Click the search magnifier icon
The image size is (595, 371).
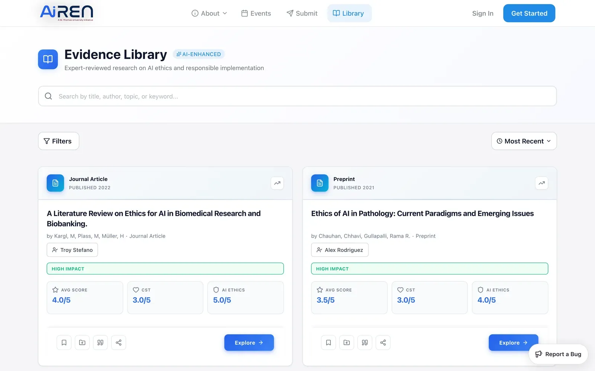point(48,96)
